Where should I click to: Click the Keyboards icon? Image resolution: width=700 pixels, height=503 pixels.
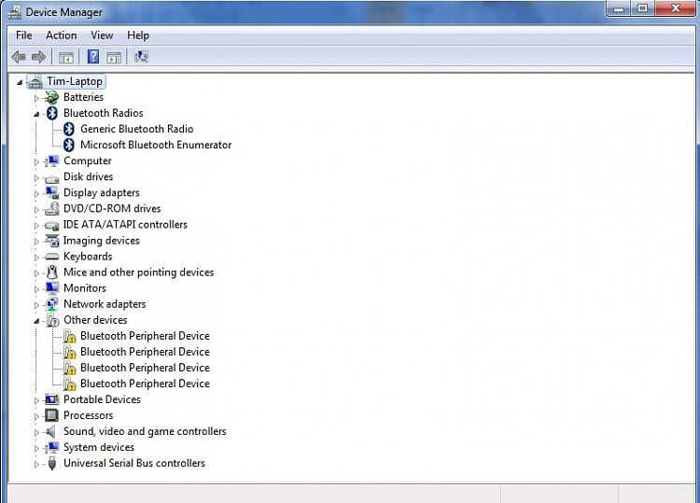pyautogui.click(x=52, y=257)
